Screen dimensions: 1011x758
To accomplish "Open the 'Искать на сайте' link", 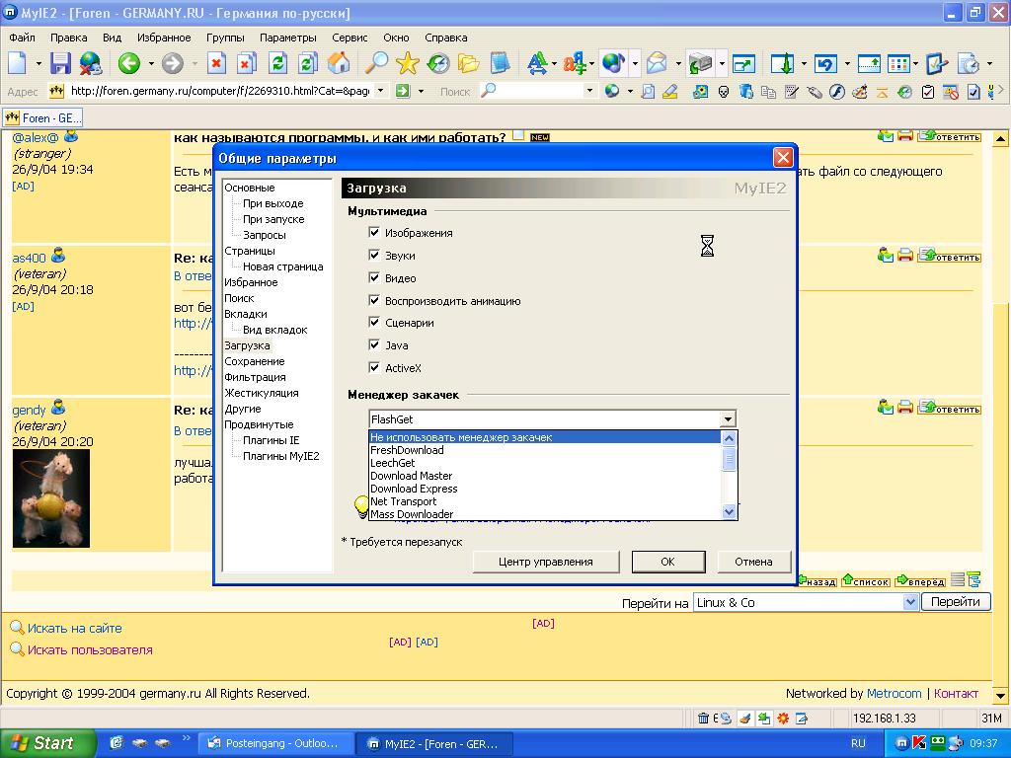I will pyautogui.click(x=74, y=628).
